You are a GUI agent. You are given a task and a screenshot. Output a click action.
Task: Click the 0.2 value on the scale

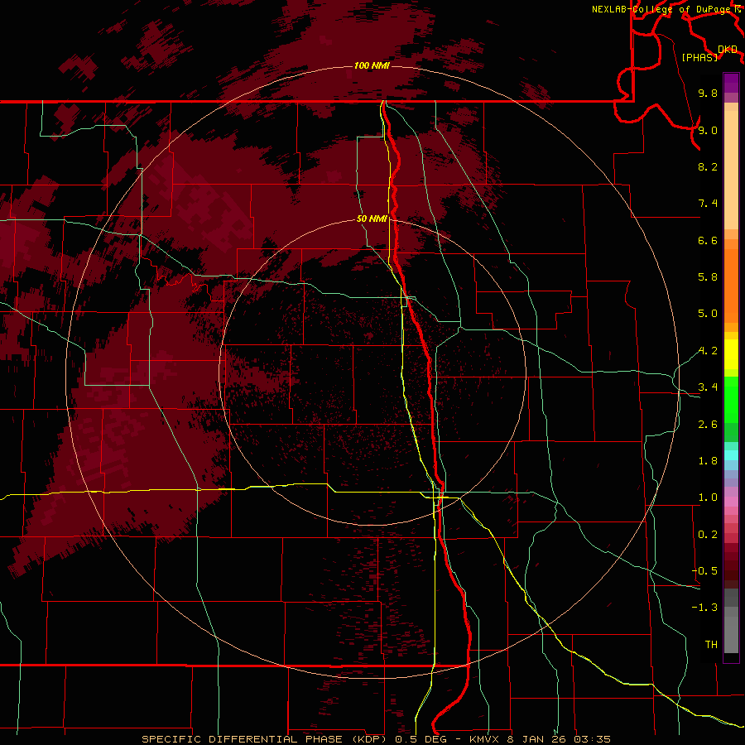[x=708, y=535]
